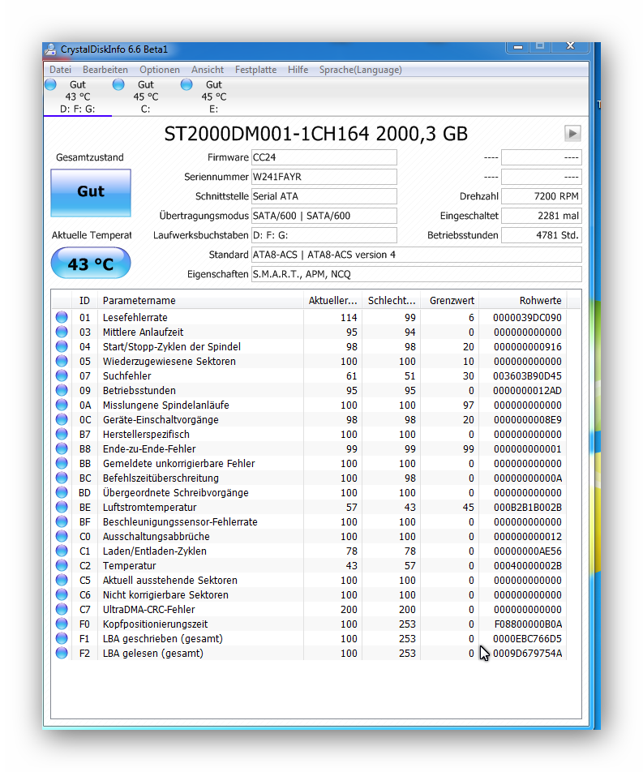The height and width of the screenshot is (772, 643).
Task: Open the Datei menu
Action: point(60,70)
